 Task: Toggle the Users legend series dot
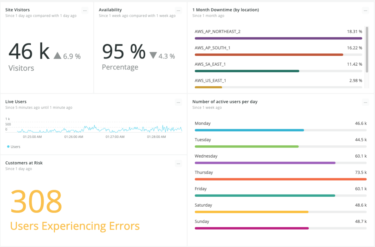8,147
